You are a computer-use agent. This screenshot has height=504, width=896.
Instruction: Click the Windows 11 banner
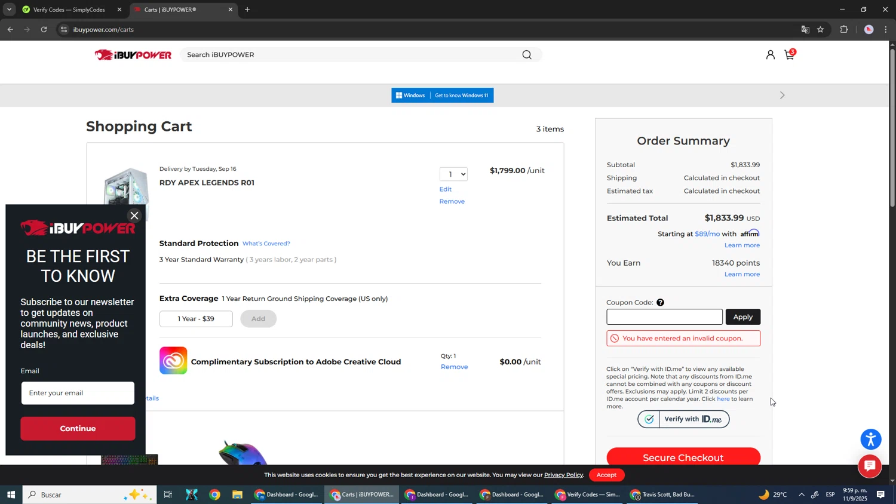[443, 96]
